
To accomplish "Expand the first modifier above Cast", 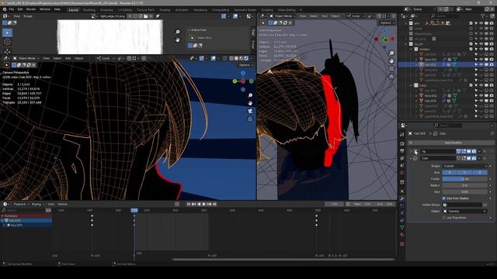I will (411, 152).
